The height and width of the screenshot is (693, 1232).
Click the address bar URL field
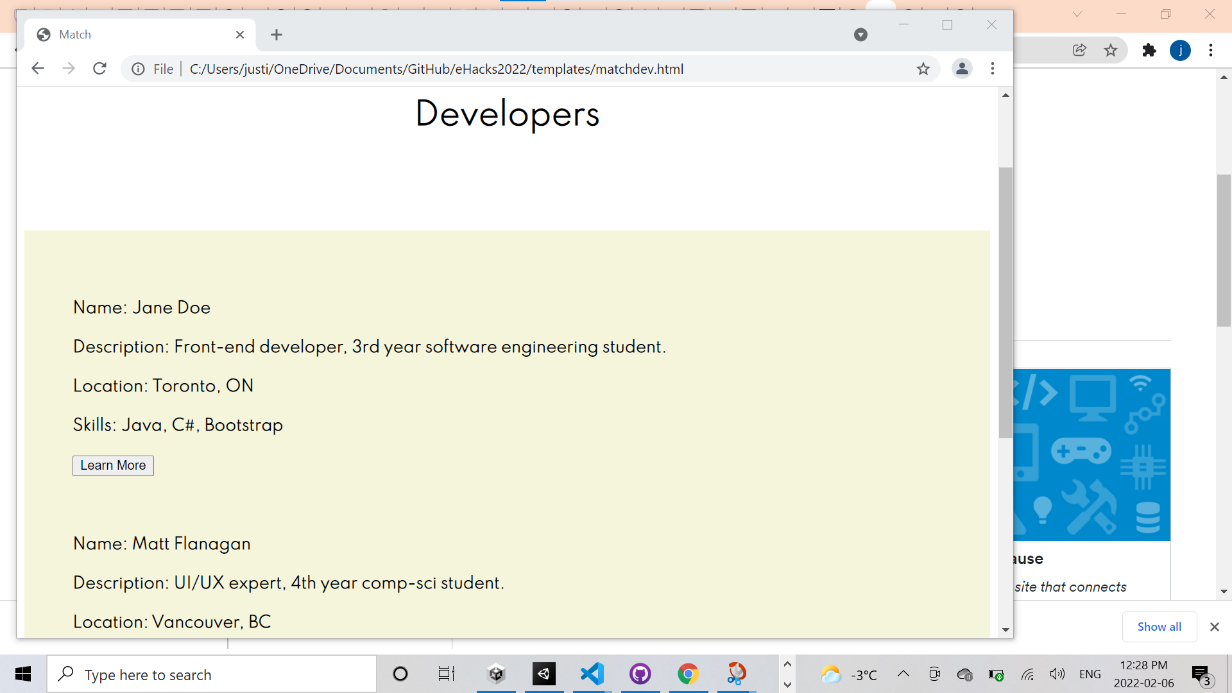(x=436, y=69)
